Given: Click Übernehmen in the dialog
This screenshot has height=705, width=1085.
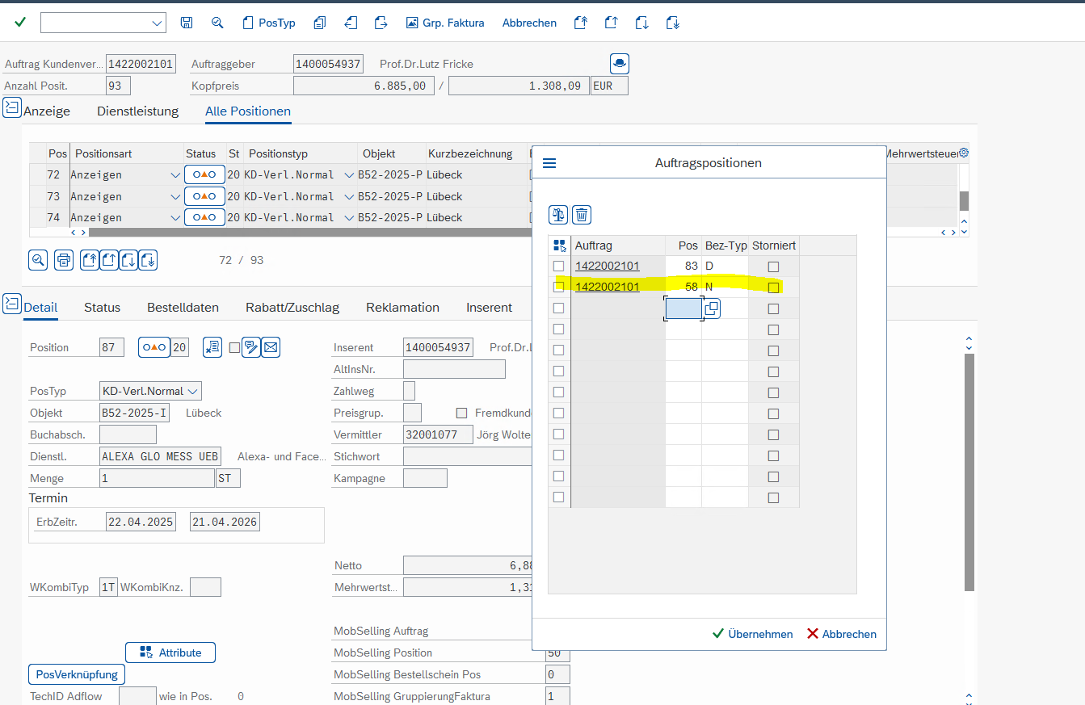Looking at the screenshot, I should click(x=752, y=634).
